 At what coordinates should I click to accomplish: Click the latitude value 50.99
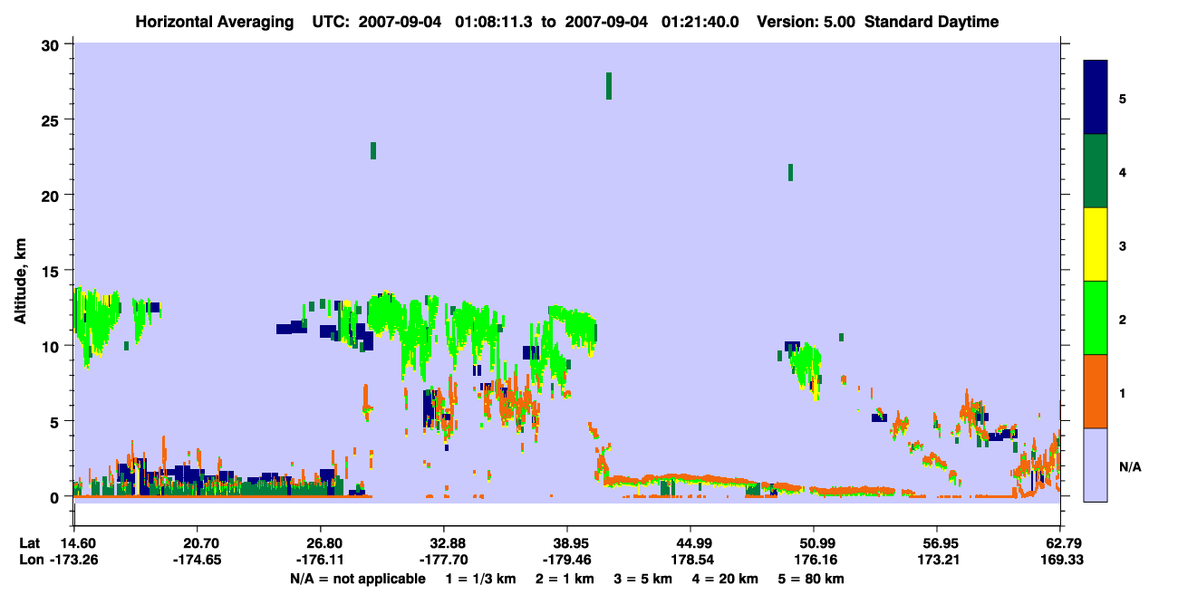point(814,543)
